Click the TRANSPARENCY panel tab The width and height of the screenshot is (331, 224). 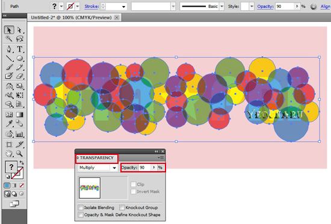click(97, 158)
